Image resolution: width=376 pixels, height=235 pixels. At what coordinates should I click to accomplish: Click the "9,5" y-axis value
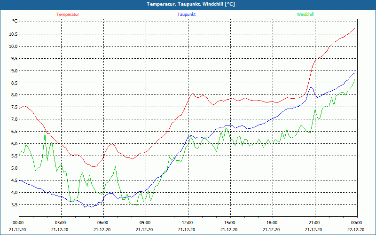14,58
